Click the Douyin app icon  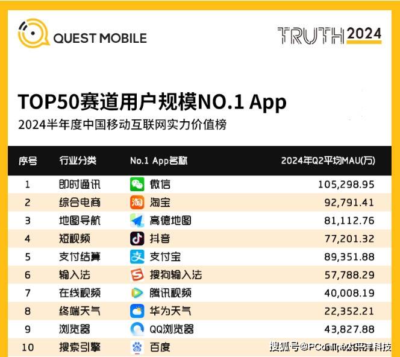[137, 239]
